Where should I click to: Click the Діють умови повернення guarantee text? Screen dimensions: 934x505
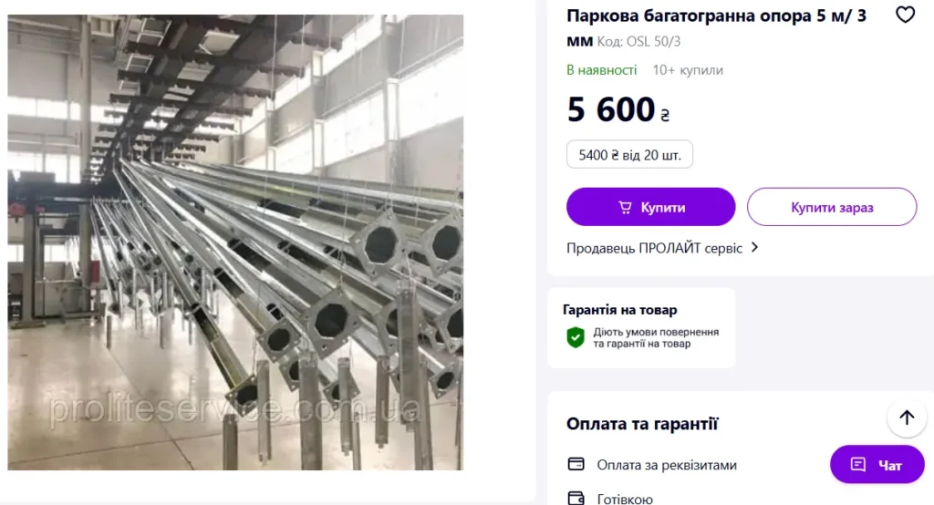coord(656,337)
